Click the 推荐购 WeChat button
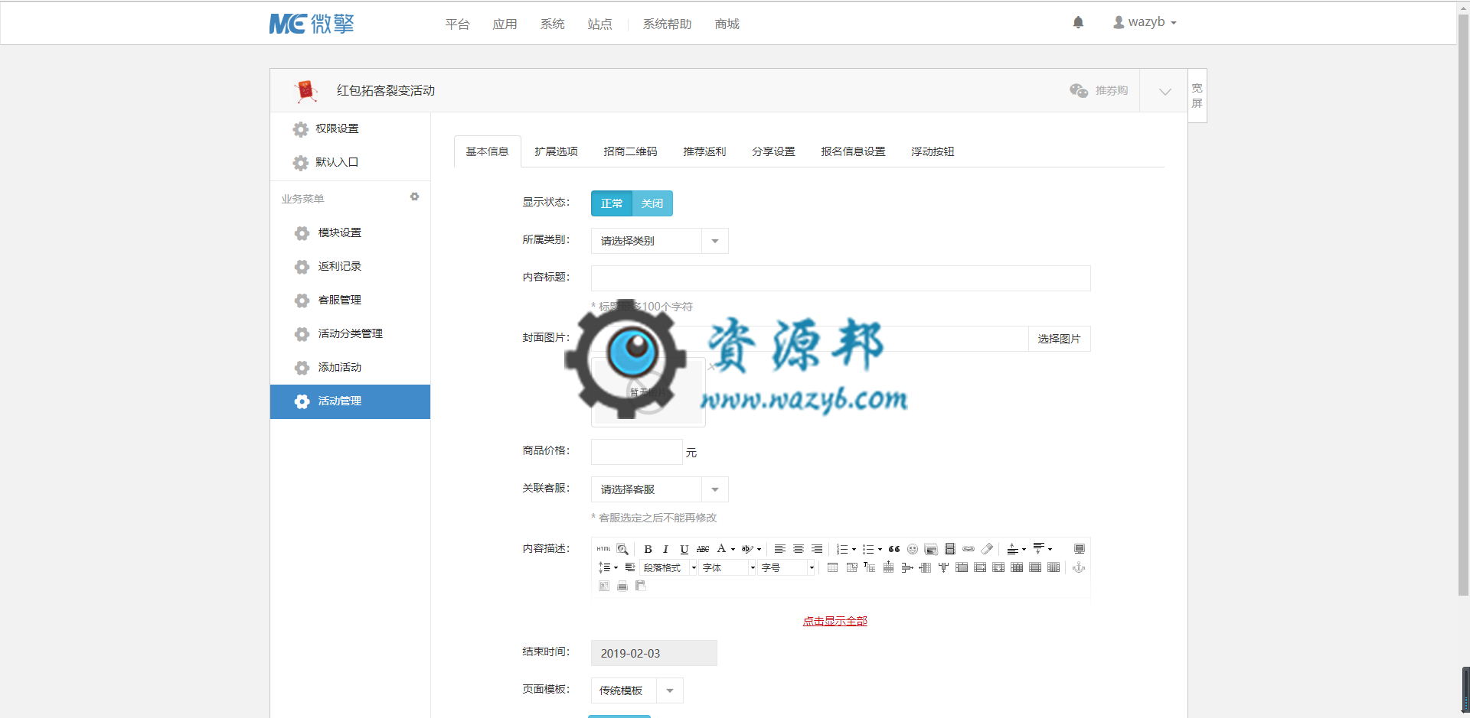Viewport: 1470px width, 718px height. 1099,90
